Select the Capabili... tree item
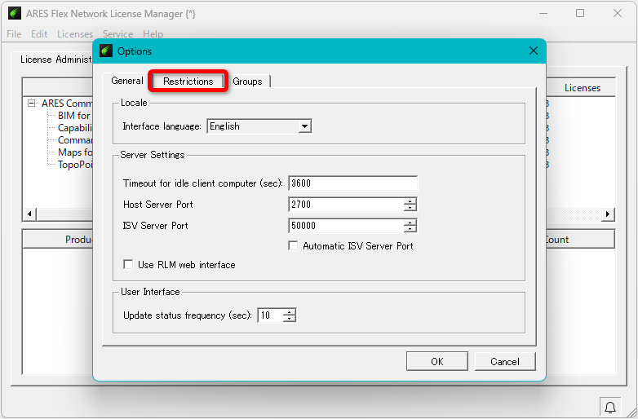 (75, 128)
